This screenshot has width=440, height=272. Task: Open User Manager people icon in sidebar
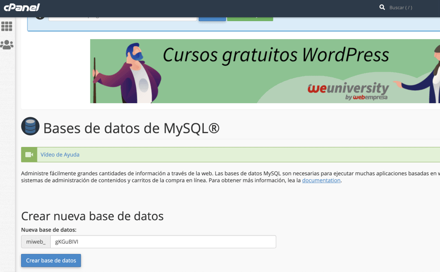7,44
